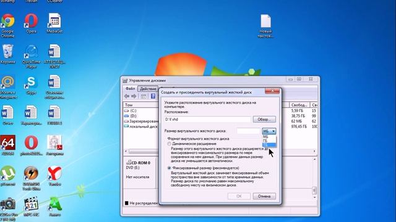Open the Файл menu in Disk Management

click(x=131, y=89)
